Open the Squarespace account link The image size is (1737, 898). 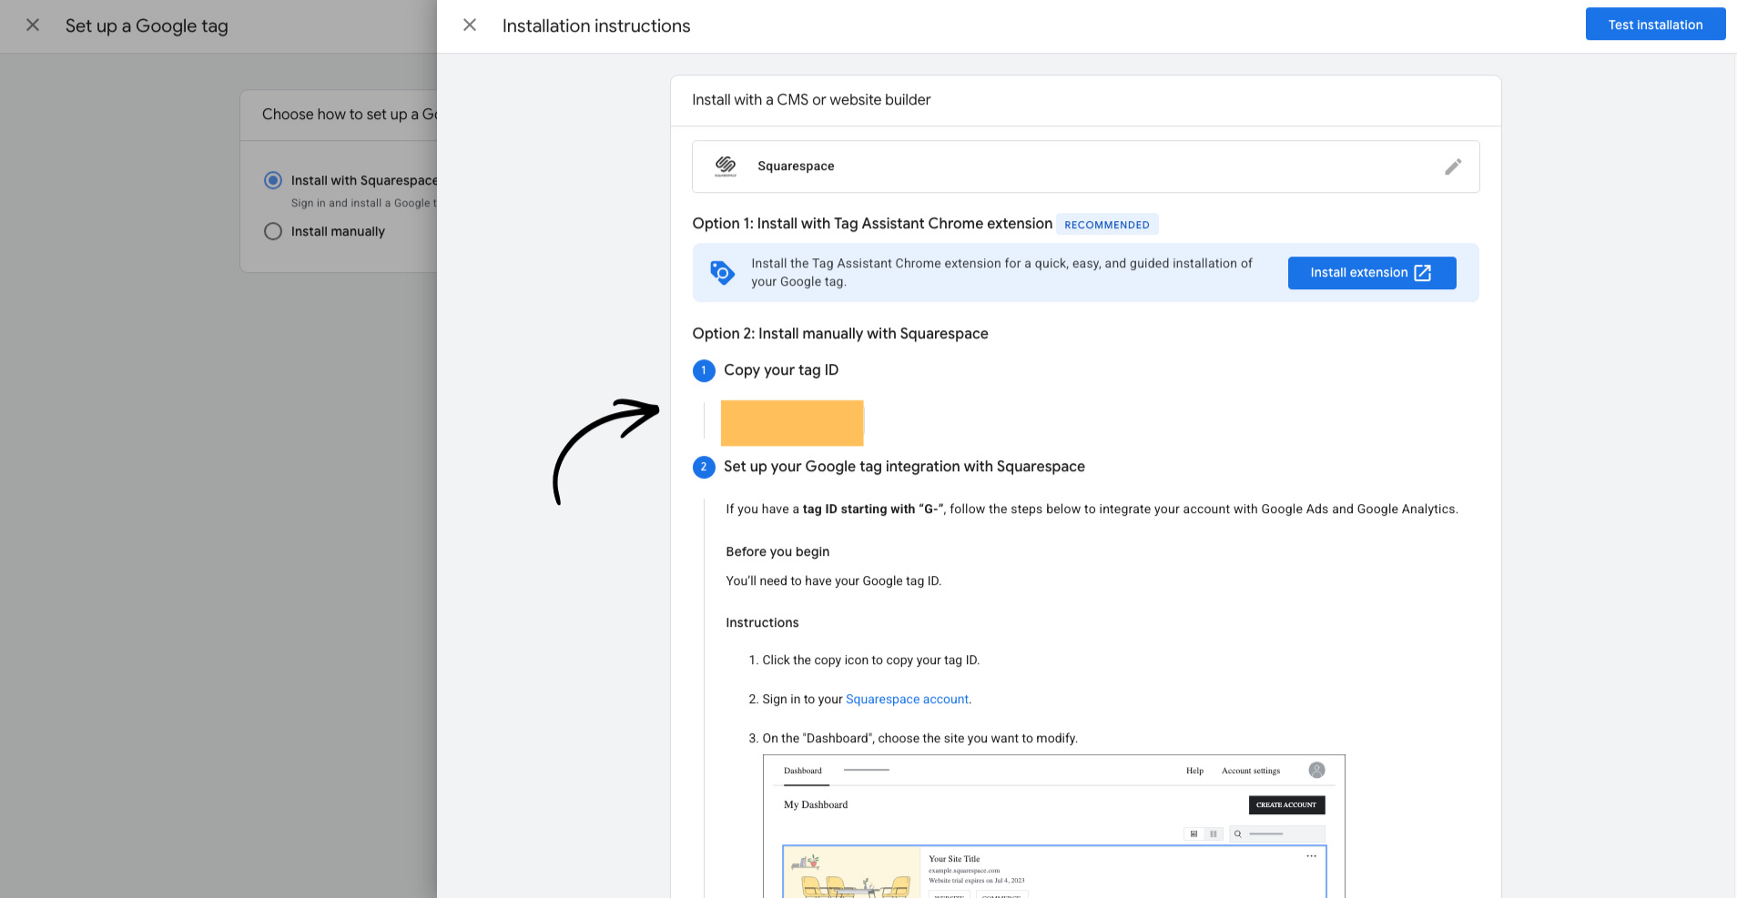coord(907,700)
